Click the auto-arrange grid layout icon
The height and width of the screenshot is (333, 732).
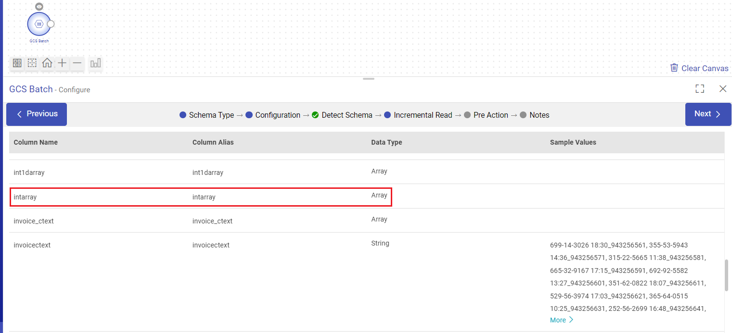[17, 63]
